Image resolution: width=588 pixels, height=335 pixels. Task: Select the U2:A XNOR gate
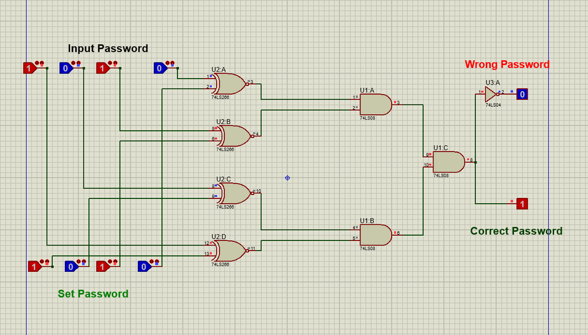point(230,84)
